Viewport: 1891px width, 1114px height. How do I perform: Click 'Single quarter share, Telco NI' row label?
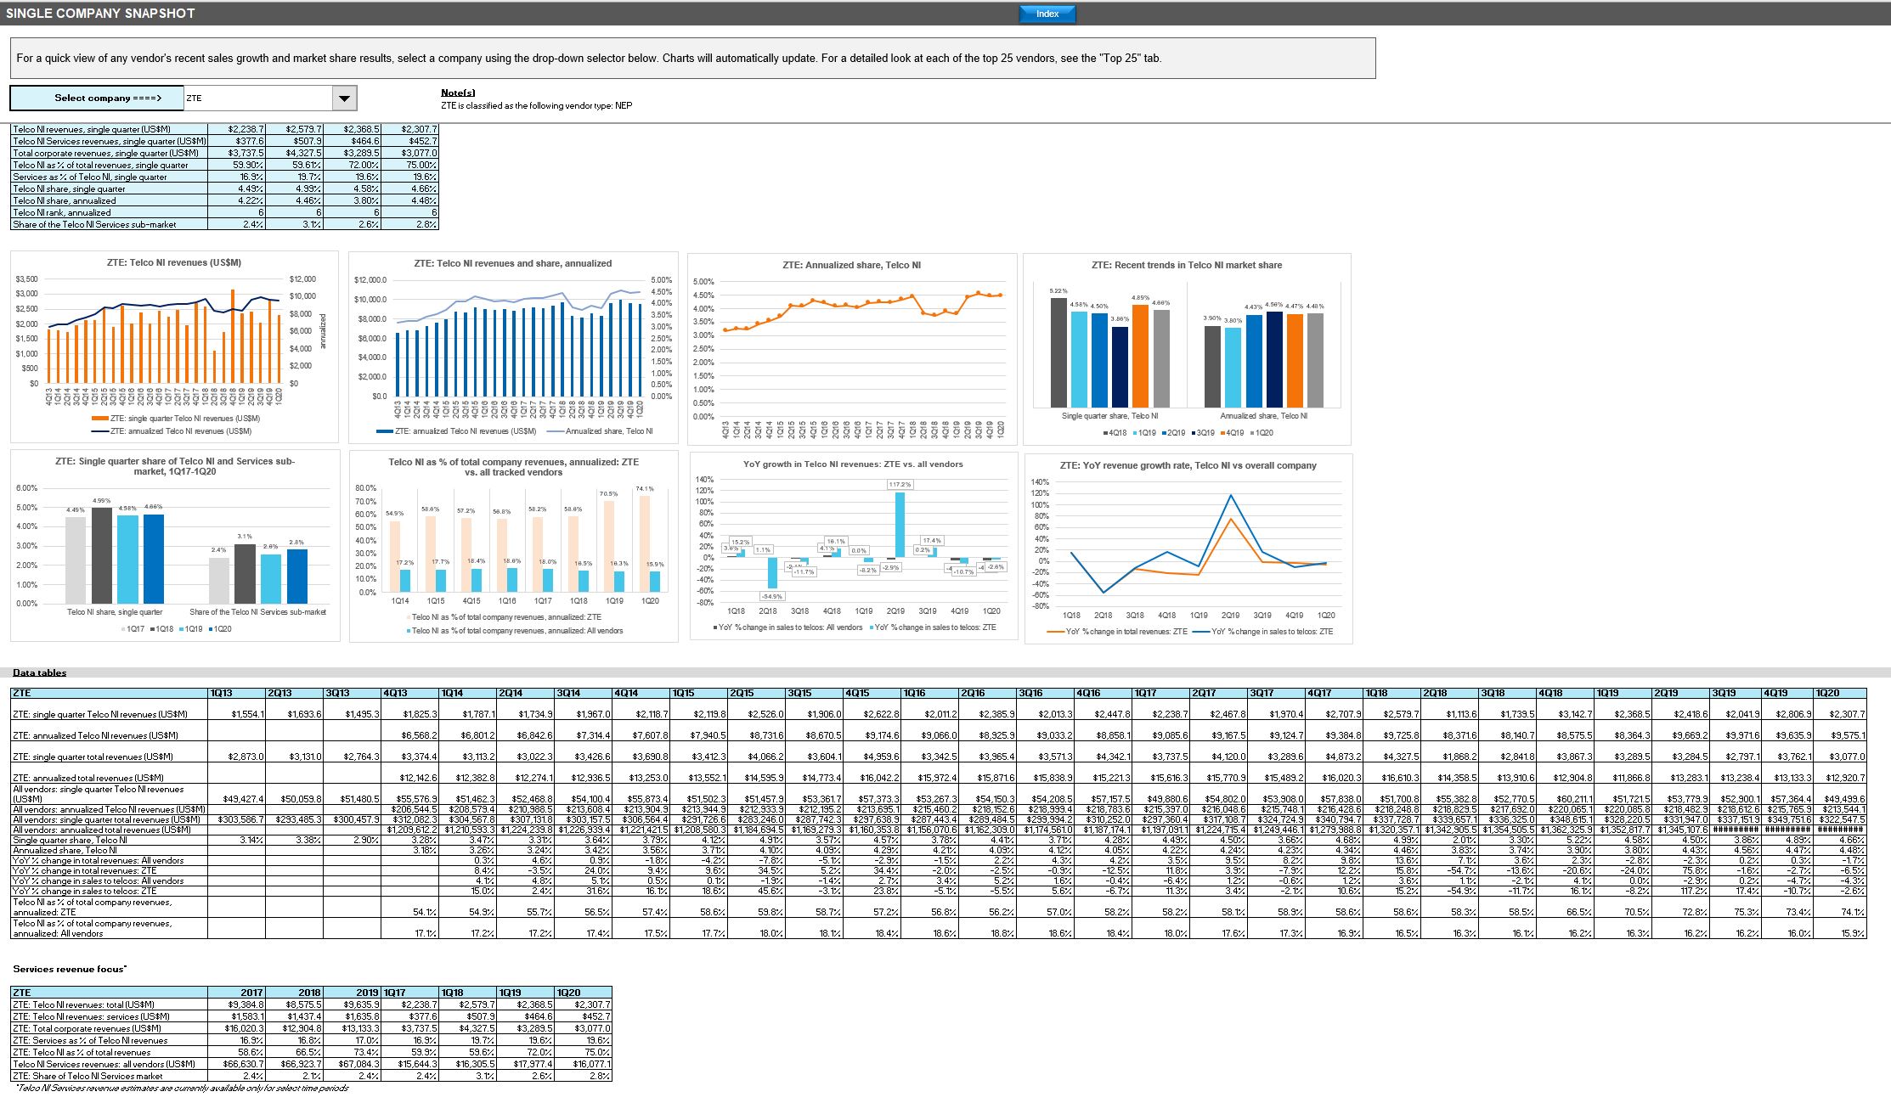(109, 840)
